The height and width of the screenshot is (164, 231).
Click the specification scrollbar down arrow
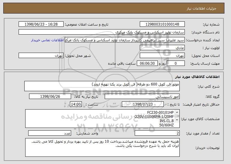[177, 120]
